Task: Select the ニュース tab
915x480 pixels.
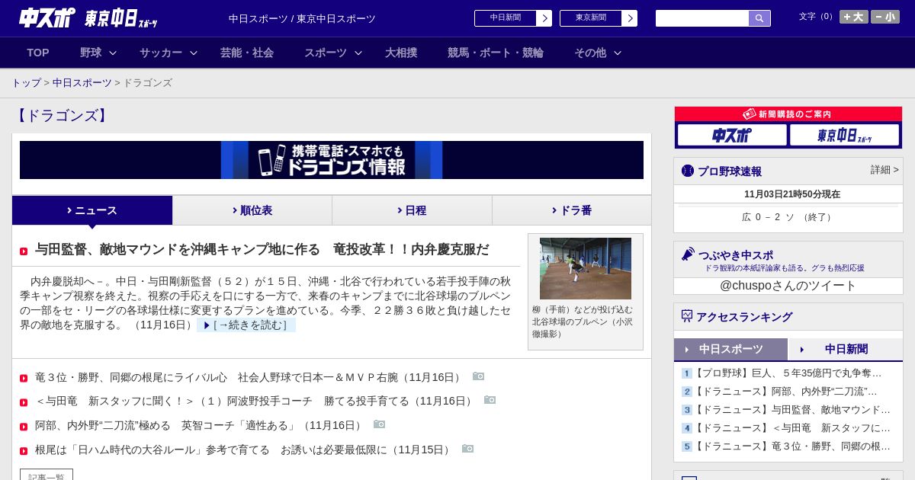Action: pos(92,210)
